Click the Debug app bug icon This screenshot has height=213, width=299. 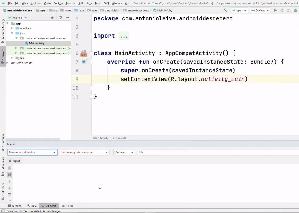click(x=295, y=10)
